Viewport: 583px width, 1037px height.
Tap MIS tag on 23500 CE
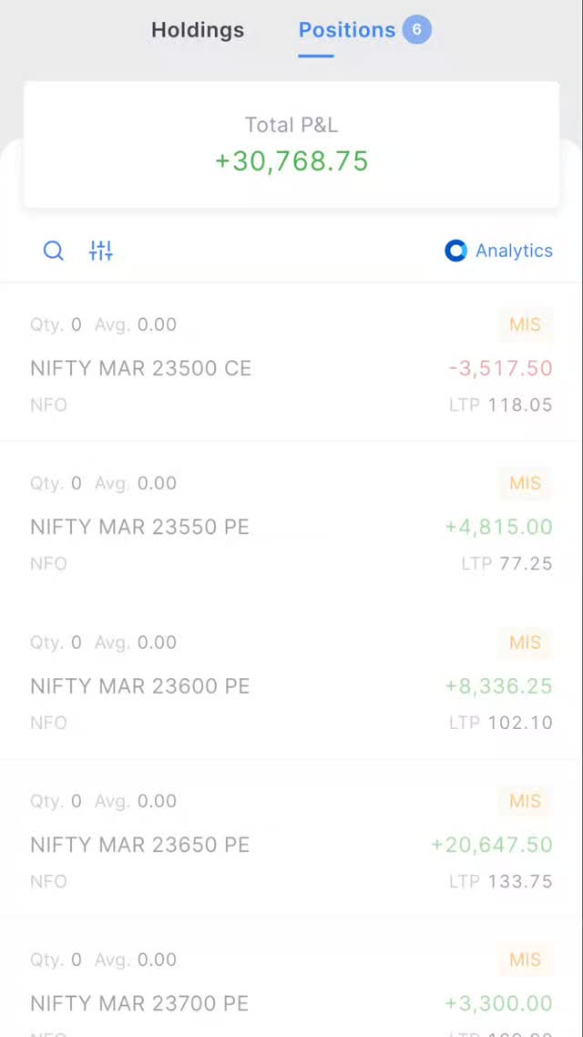(525, 324)
